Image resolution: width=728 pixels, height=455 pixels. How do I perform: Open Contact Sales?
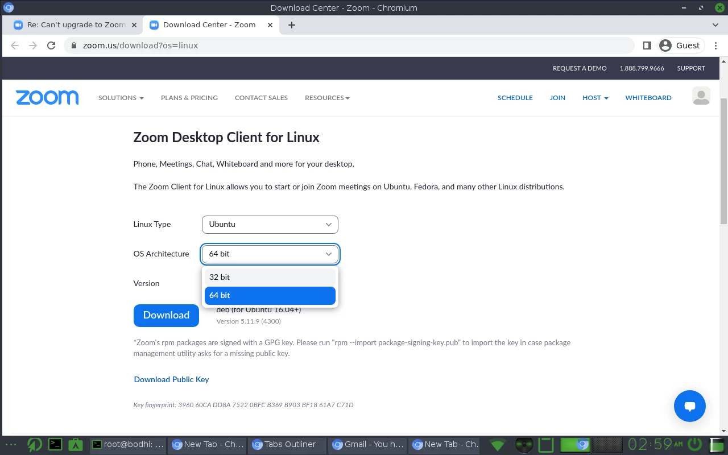(261, 98)
